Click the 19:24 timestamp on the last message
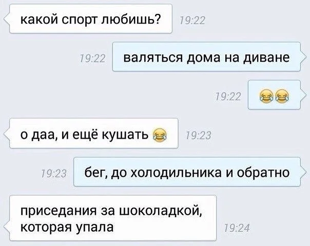This screenshot has width=310, height=246. [237, 228]
